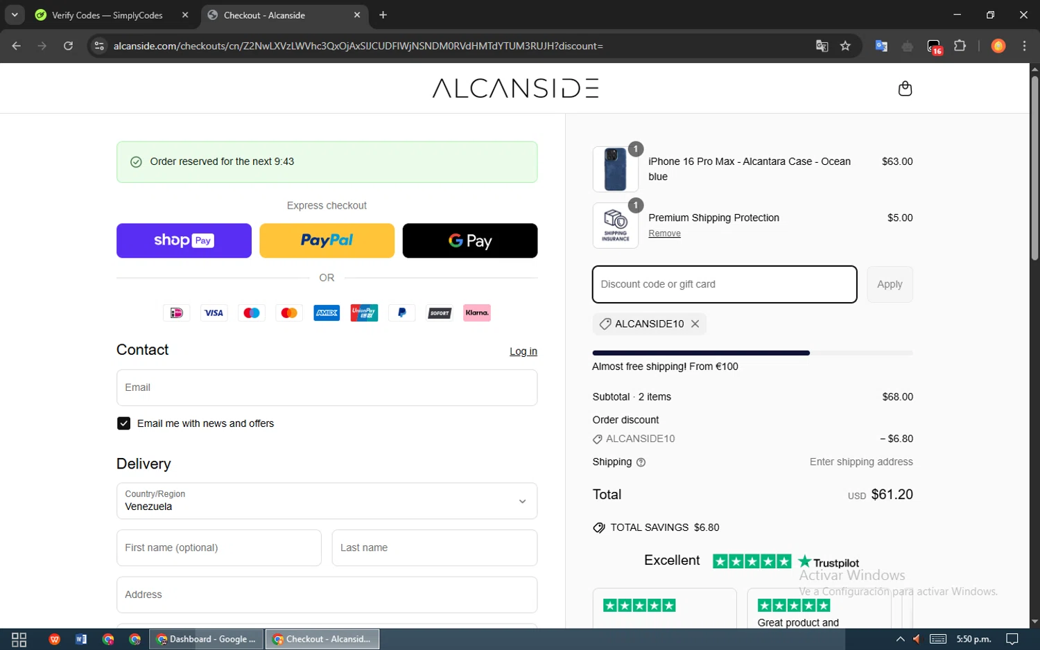Viewport: 1040px width, 650px height.
Task: Open the Country/Region dropdown
Action: (327, 501)
